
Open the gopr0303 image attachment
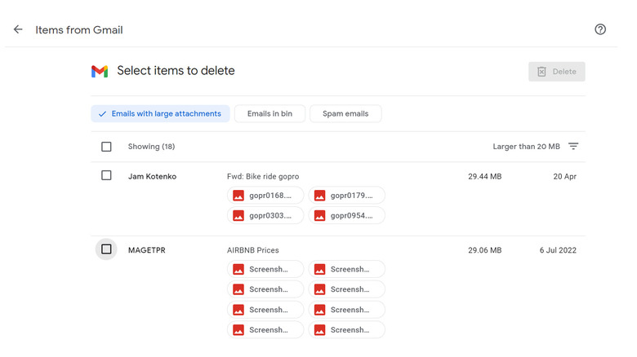pos(265,216)
